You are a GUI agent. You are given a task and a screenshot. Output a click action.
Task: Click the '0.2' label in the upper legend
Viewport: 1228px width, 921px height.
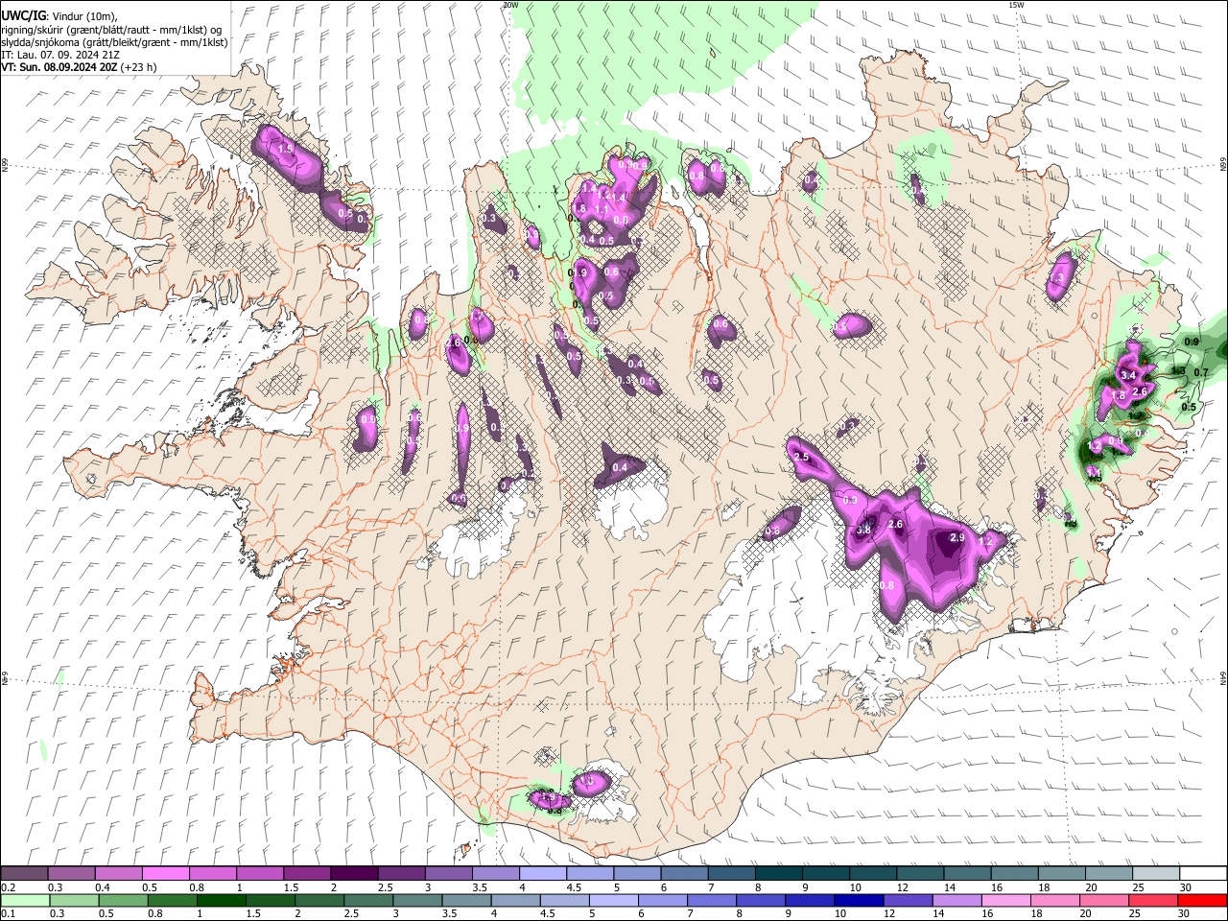click(x=8, y=887)
